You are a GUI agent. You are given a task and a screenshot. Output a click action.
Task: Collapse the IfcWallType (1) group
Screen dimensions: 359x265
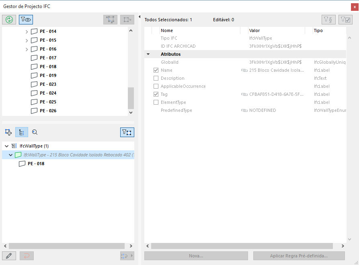[x=7, y=146]
